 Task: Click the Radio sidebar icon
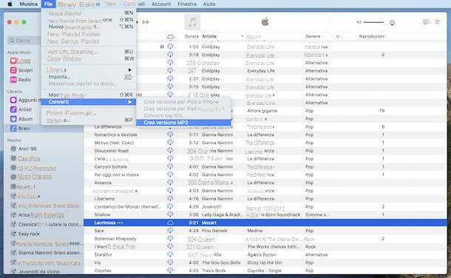(x=13, y=80)
